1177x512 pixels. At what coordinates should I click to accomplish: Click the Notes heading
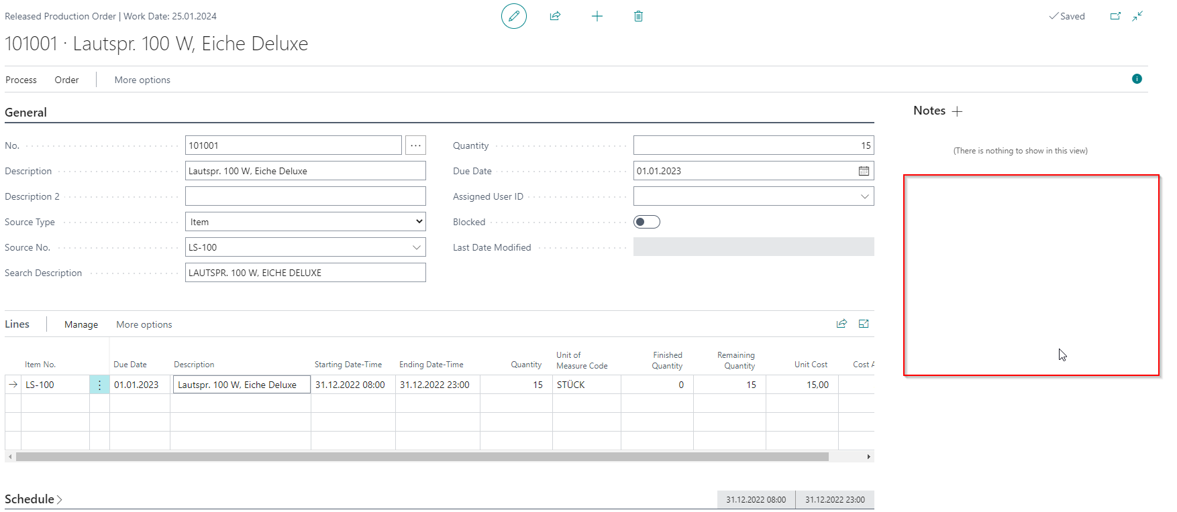click(x=929, y=111)
